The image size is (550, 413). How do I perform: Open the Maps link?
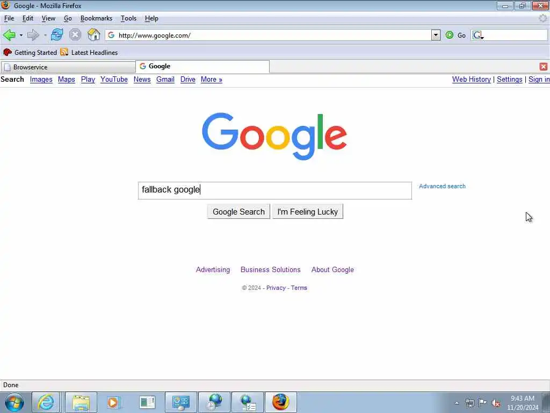coord(66,80)
